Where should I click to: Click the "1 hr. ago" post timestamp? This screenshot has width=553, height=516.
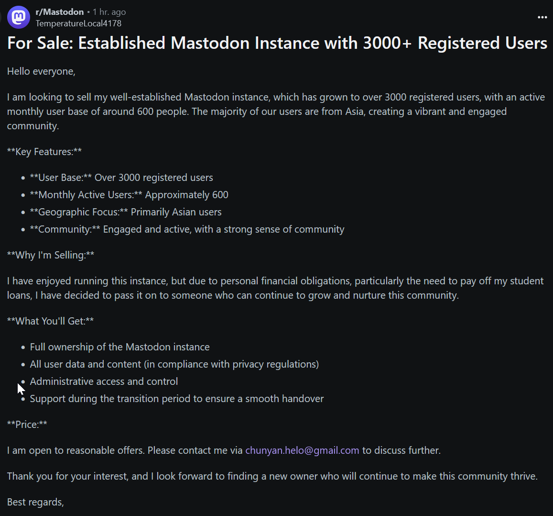tap(109, 12)
